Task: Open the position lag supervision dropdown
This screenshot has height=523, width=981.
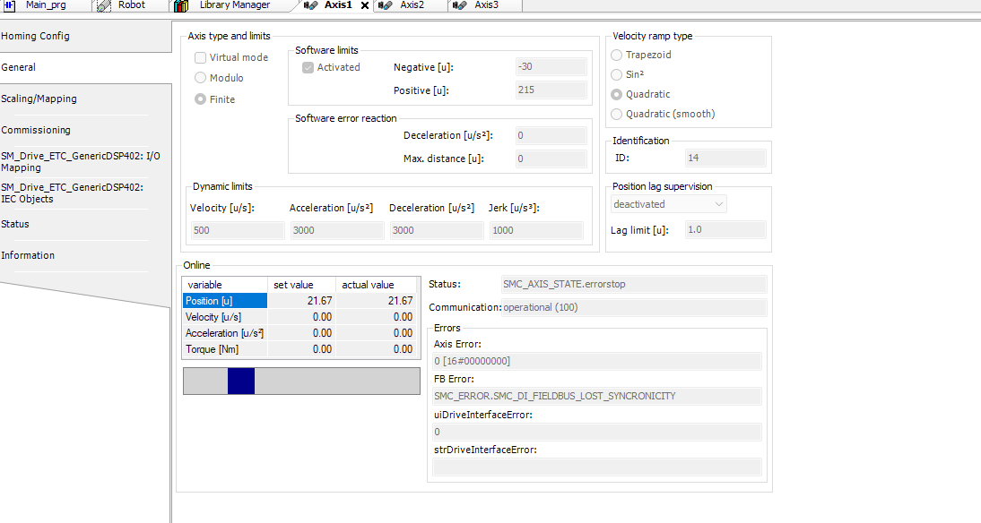Action: (668, 204)
